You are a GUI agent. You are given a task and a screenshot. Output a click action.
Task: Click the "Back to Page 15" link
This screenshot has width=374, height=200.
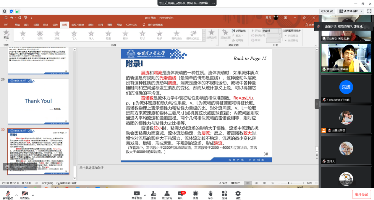coord(250,59)
